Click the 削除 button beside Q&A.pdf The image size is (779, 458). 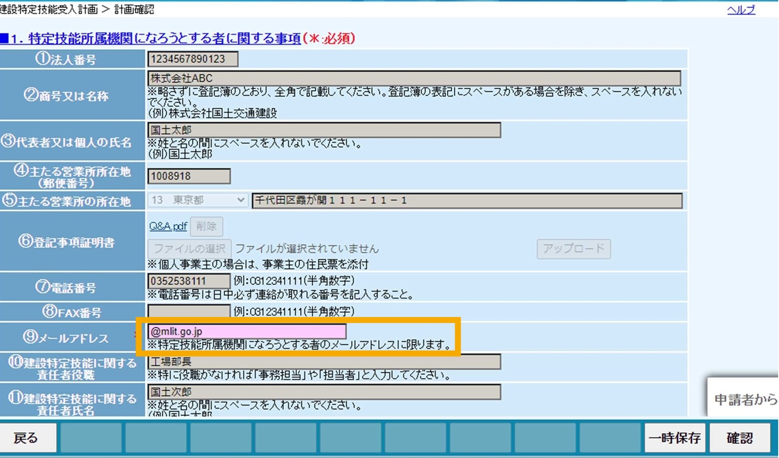pyautogui.click(x=206, y=226)
